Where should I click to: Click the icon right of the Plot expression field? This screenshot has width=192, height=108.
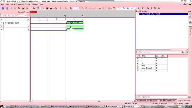190,97
